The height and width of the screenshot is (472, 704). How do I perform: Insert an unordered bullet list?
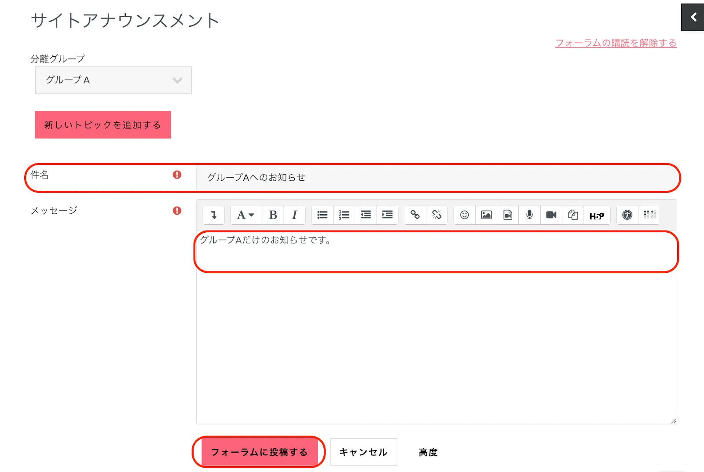323,215
